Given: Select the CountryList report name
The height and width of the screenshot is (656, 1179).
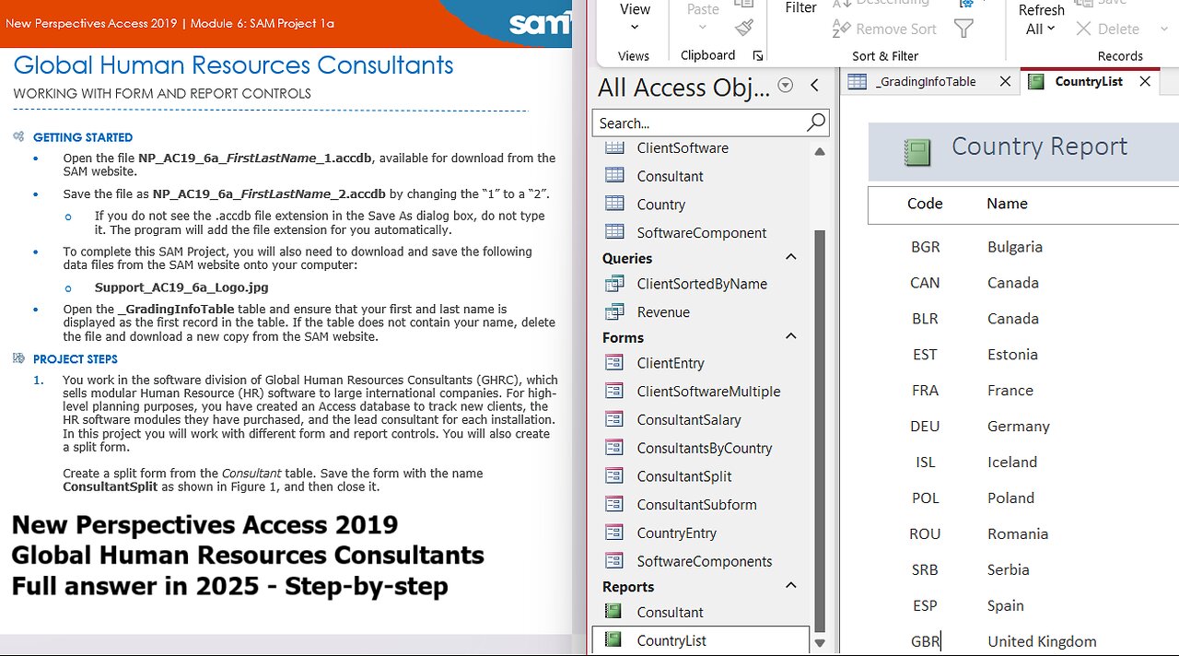Looking at the screenshot, I should point(671,640).
